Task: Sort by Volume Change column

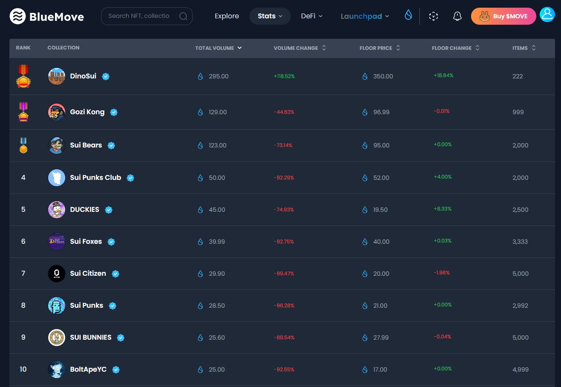Action: 300,48
